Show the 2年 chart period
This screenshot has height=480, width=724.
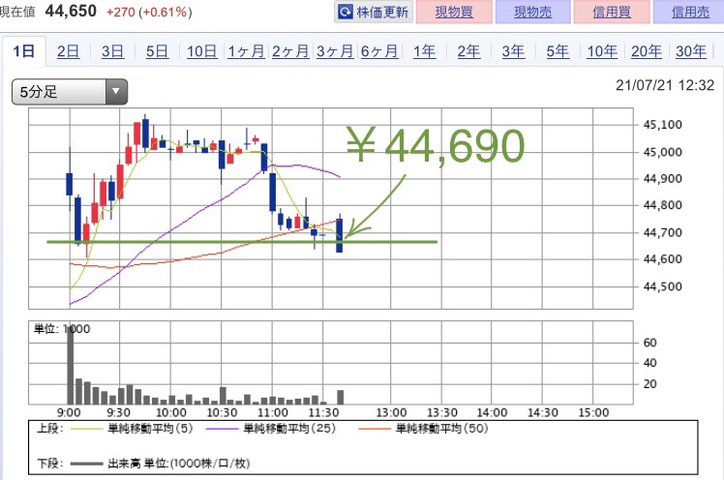(x=468, y=50)
